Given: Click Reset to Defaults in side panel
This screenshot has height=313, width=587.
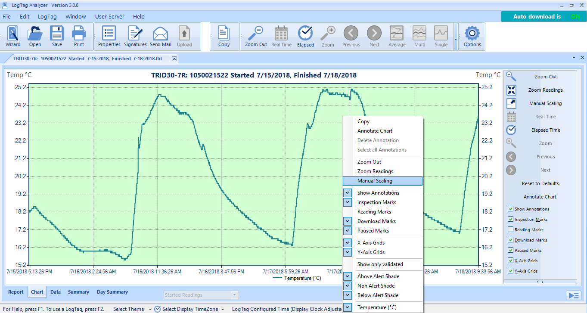Looking at the screenshot, I should pyautogui.click(x=540, y=183).
